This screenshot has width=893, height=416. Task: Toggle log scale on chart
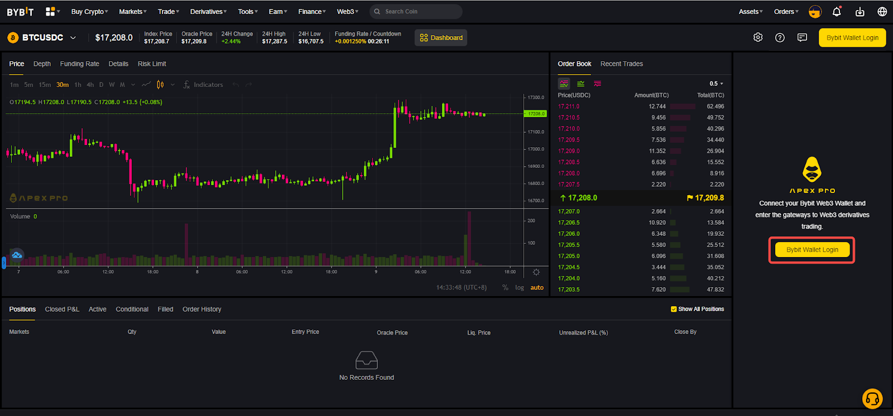click(x=520, y=288)
